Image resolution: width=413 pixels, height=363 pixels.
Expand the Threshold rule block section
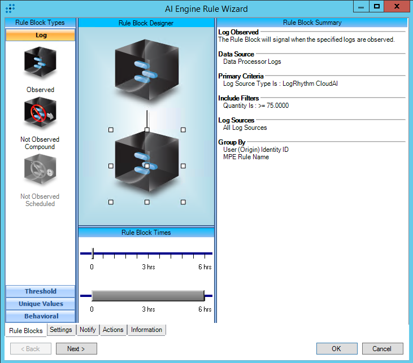click(40, 291)
